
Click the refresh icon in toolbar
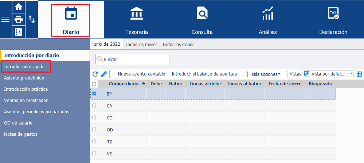95,74
